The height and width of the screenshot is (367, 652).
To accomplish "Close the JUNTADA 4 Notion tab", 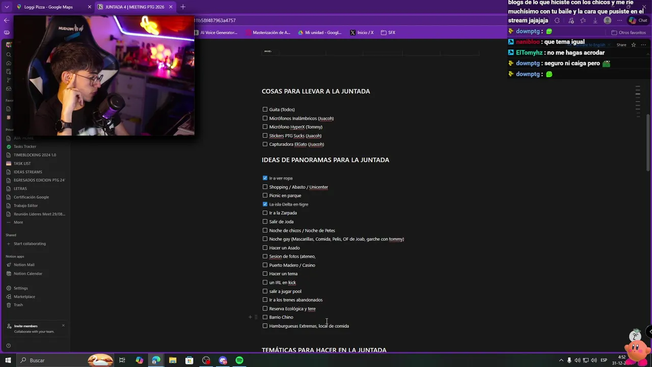I will click(171, 7).
